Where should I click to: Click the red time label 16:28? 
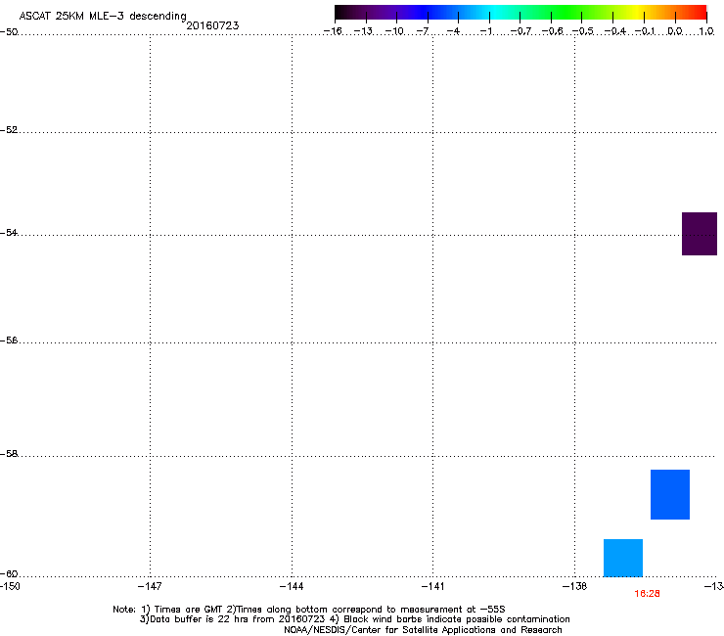pos(647,594)
